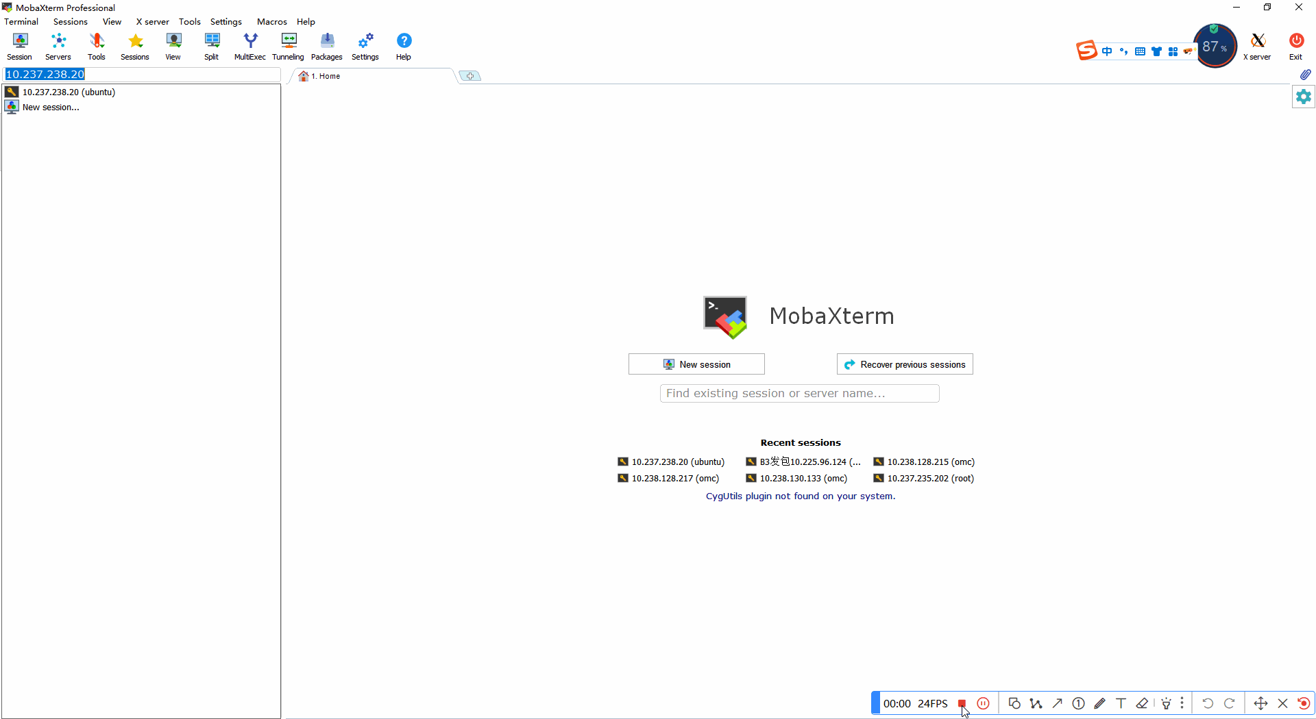Open recent session 10.238.128.215 (omc)

(x=924, y=462)
